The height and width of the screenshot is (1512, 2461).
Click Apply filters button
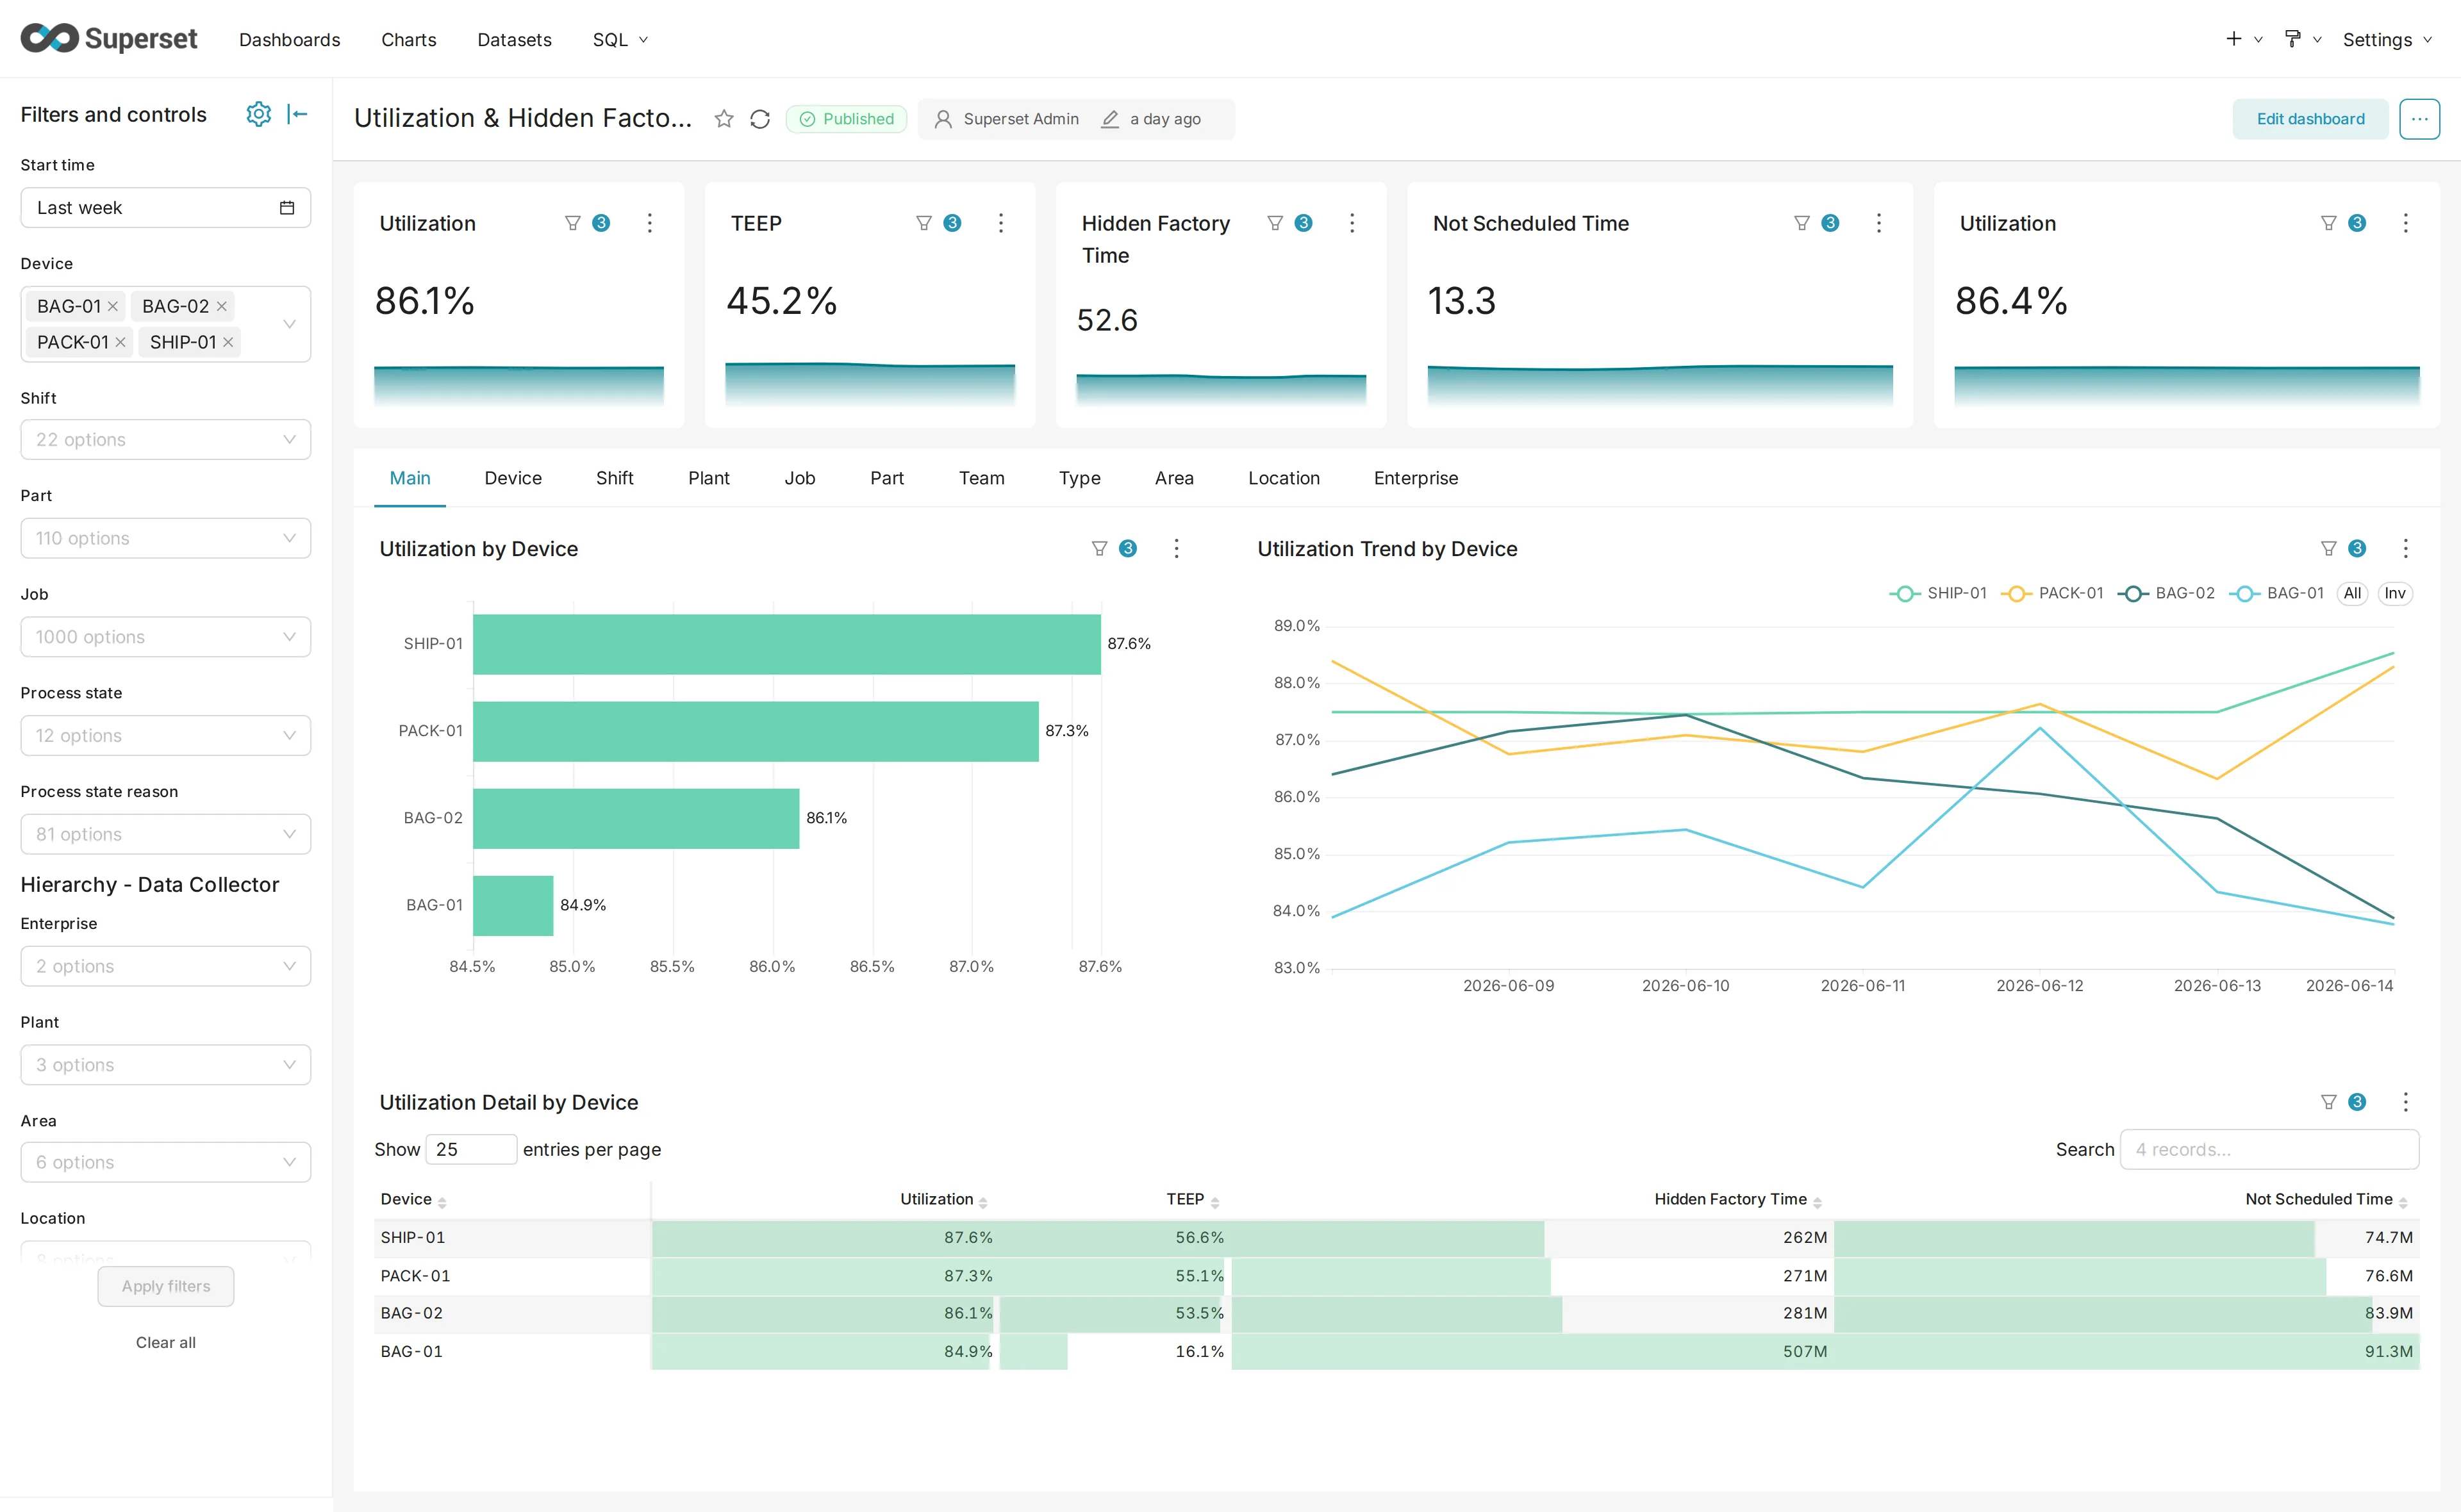coord(166,1286)
